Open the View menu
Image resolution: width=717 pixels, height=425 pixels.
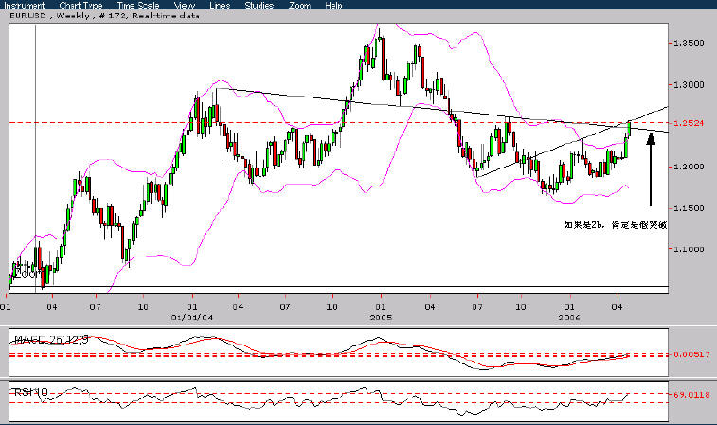pos(185,5)
